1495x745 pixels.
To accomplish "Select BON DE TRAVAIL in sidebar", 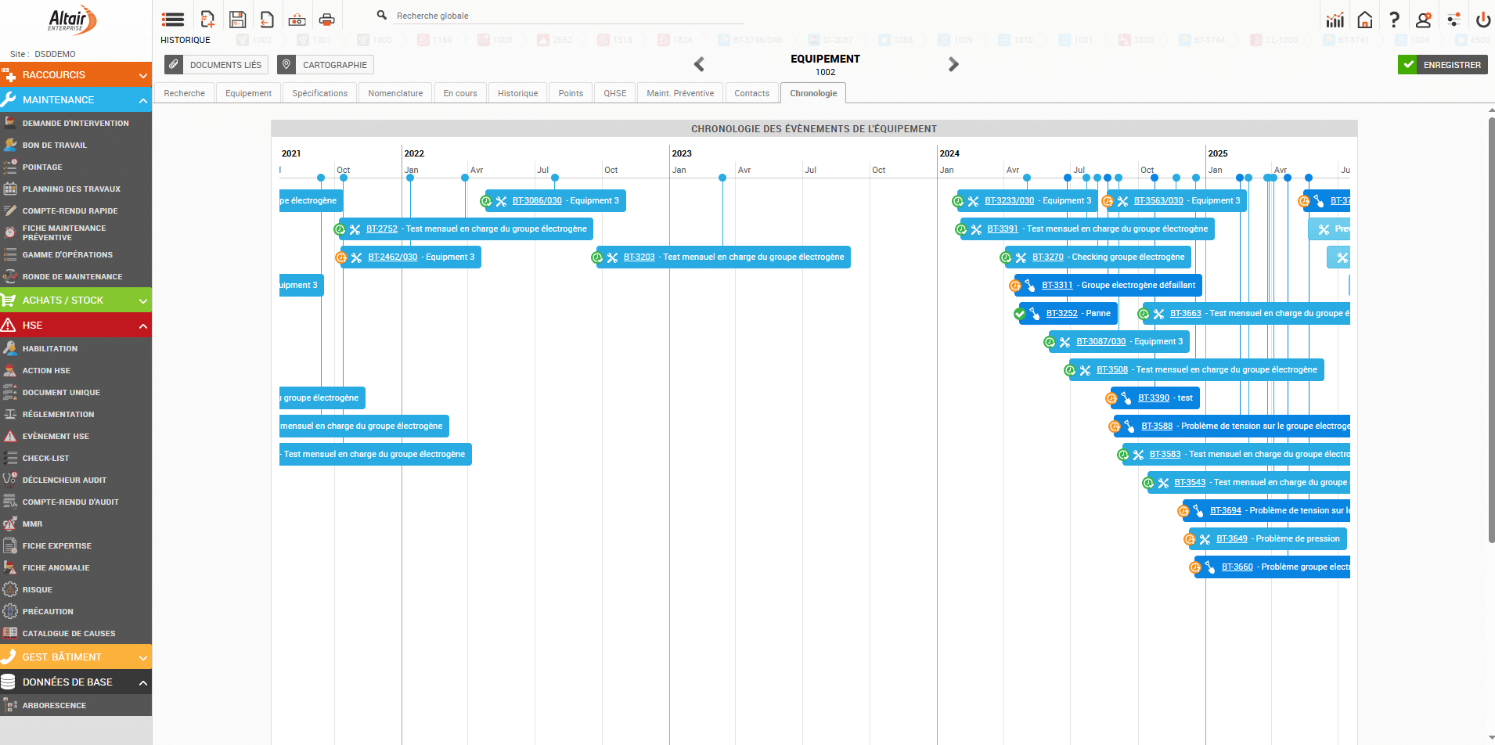I will click(x=55, y=146).
